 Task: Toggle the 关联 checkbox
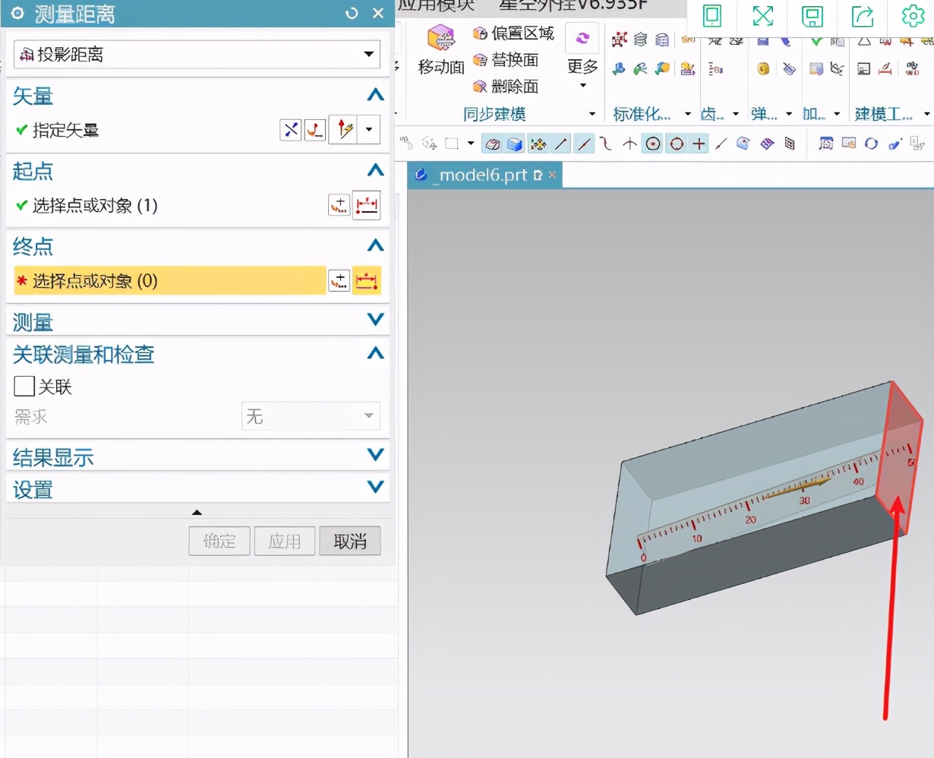click(24, 387)
